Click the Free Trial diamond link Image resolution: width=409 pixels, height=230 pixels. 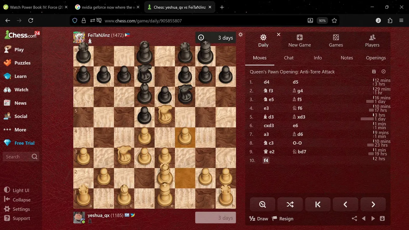(19, 143)
